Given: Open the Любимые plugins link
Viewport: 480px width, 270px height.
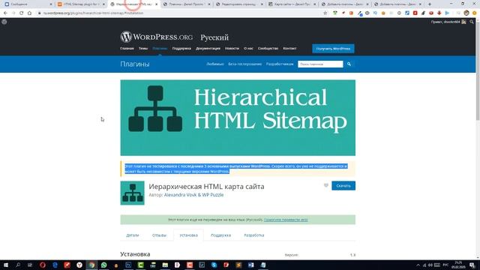Looking at the screenshot, I should click(215, 64).
